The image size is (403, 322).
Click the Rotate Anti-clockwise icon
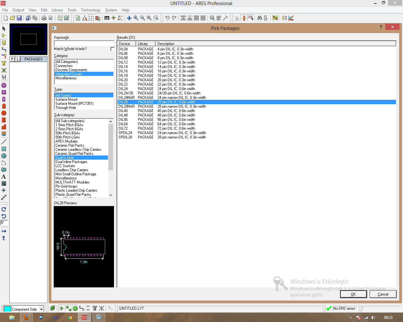pyautogui.click(x=4, y=216)
